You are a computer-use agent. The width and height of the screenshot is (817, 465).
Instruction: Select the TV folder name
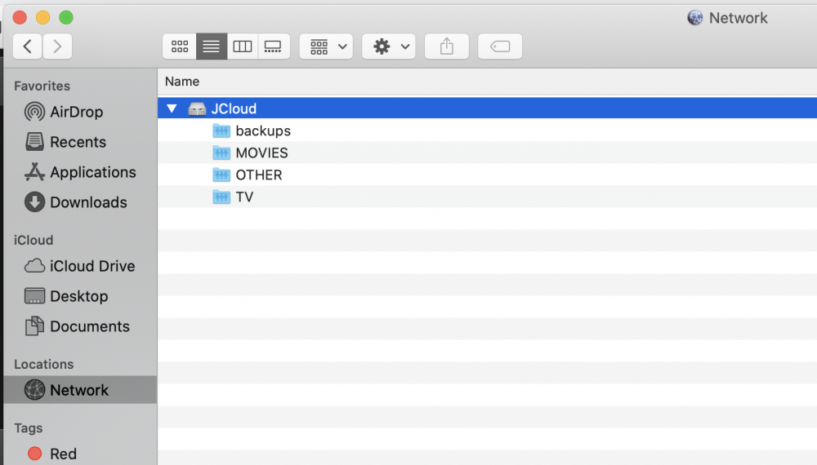(244, 197)
